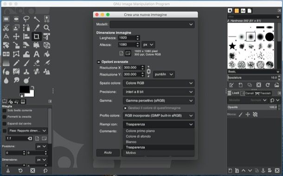Viewport: 283px width, 176px height.
Task: Toggle the lock pixels brush icon
Action: coord(240,114)
